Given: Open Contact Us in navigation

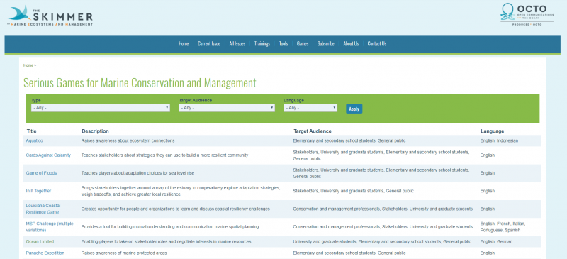Looking at the screenshot, I should pos(377,44).
